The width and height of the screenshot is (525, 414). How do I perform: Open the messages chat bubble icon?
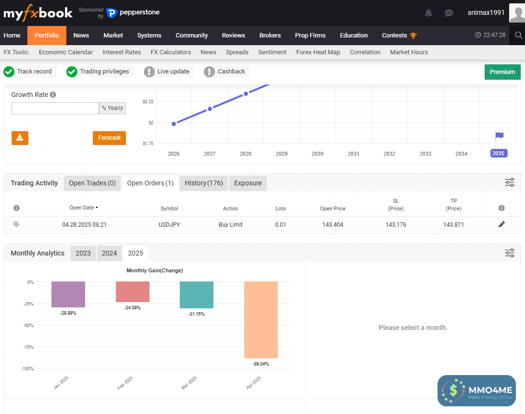click(449, 13)
